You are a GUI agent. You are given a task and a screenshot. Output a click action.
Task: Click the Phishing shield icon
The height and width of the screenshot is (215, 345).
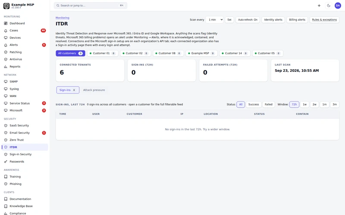click(x=6, y=184)
